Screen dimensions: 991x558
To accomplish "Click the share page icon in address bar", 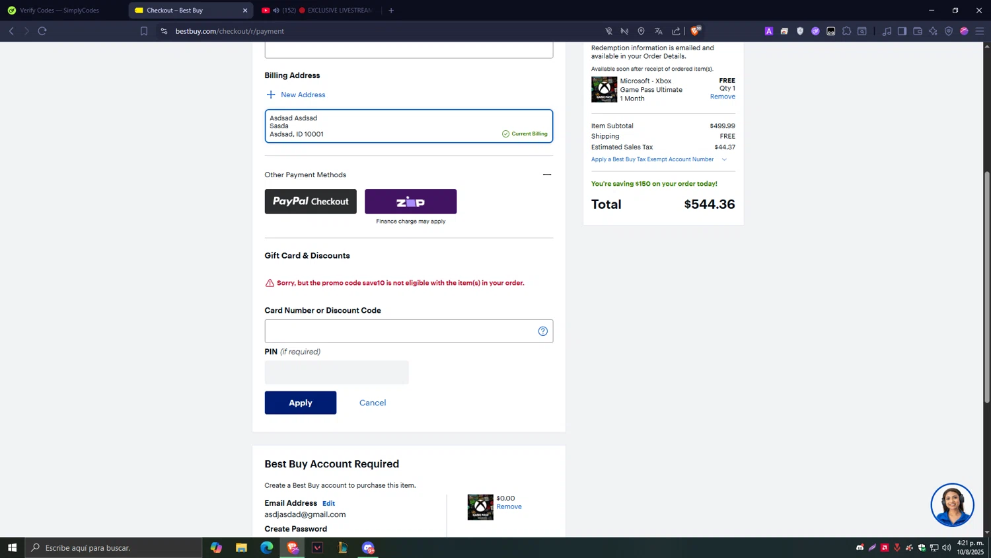I will click(x=676, y=31).
